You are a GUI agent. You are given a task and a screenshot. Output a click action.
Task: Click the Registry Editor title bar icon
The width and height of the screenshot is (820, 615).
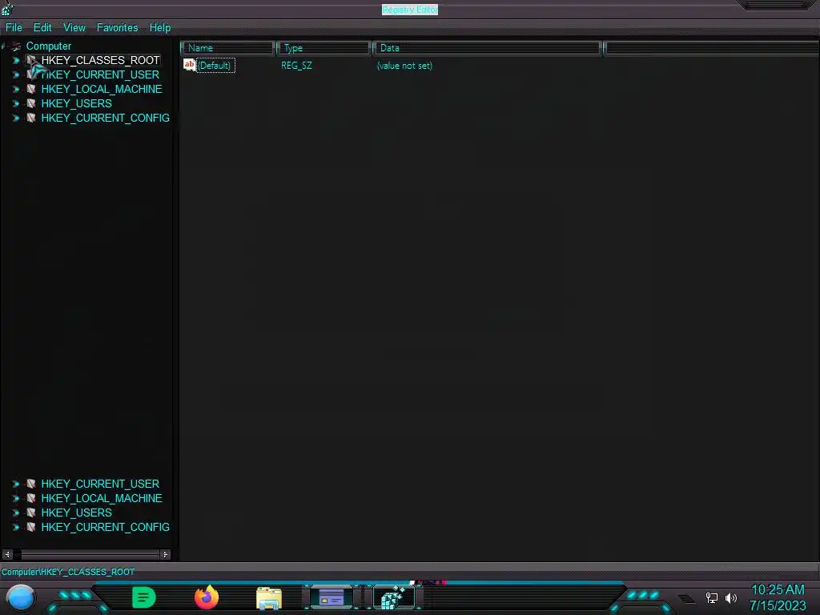point(7,8)
